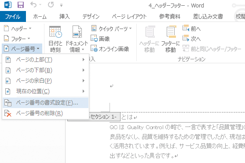Open クイック パーツ dropdown
Screen dimensions: 245x163
click(111, 29)
